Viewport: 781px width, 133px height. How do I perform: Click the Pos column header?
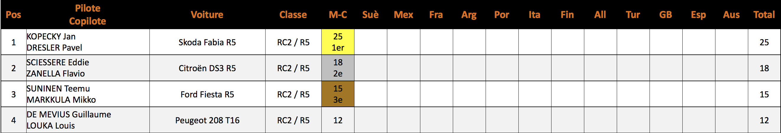[x=14, y=15]
